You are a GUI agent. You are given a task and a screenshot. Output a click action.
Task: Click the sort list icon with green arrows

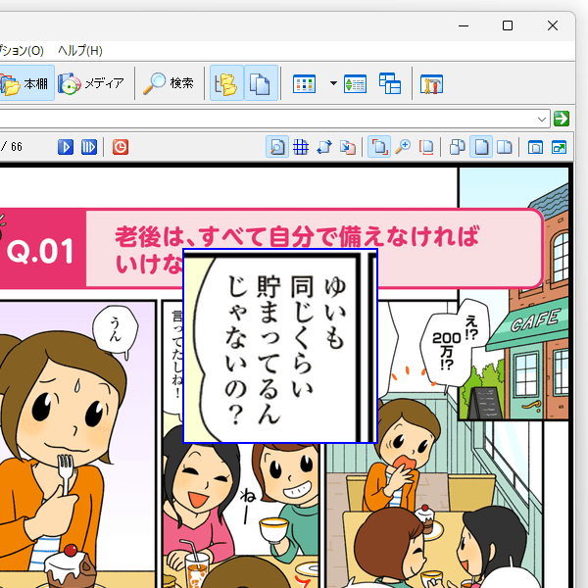pos(355,83)
